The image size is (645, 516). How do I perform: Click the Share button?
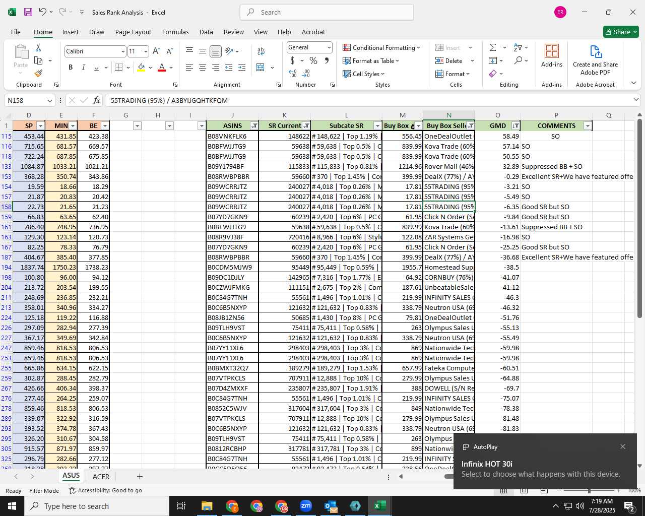tap(621, 32)
